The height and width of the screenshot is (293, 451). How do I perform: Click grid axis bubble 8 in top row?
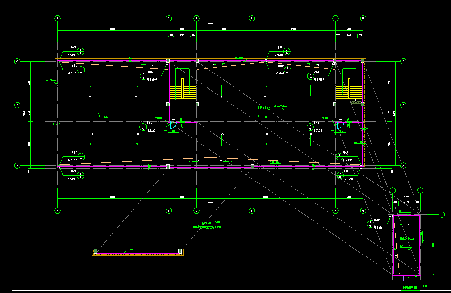point(252,18)
